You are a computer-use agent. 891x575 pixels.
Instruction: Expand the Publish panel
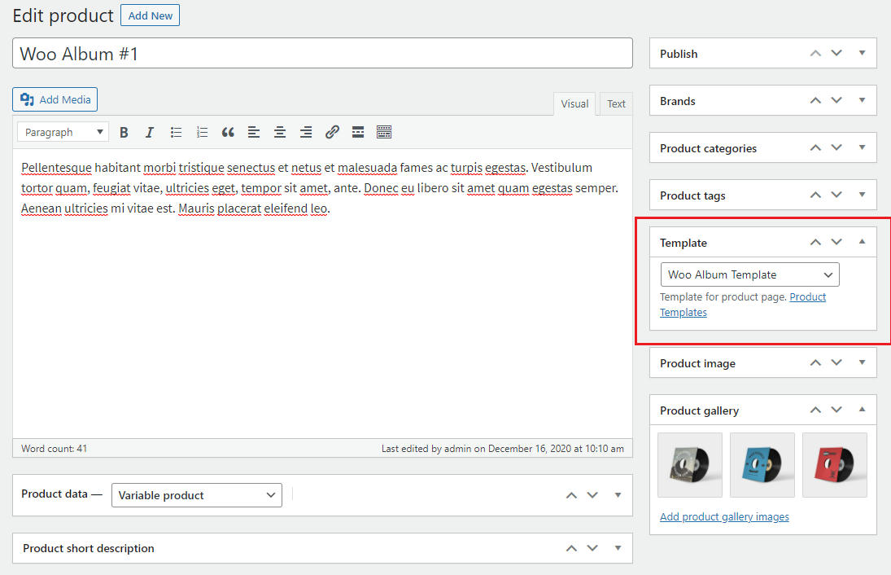click(x=862, y=53)
